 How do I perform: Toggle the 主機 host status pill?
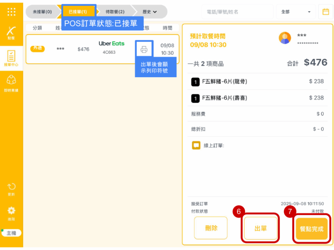tap(11, 233)
